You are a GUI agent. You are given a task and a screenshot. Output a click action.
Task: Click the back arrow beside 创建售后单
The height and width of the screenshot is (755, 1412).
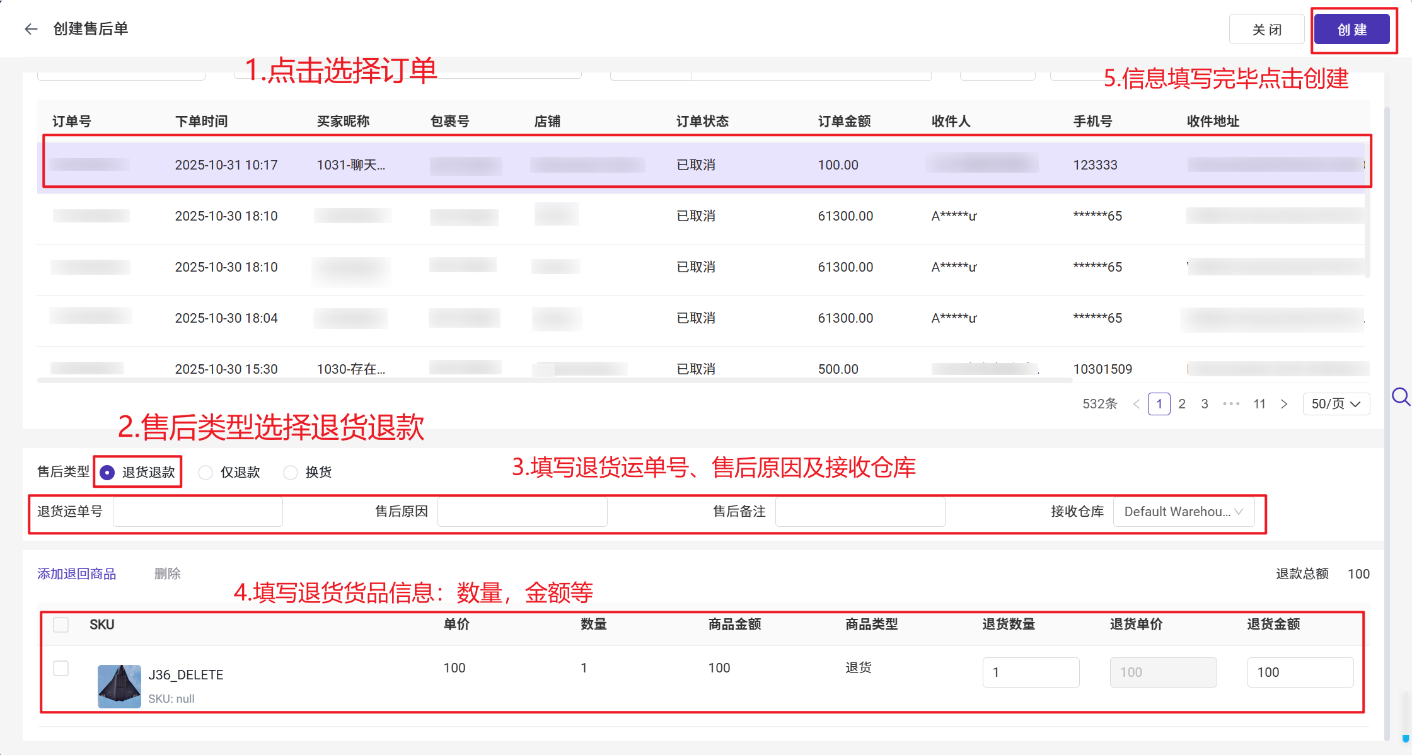click(31, 29)
